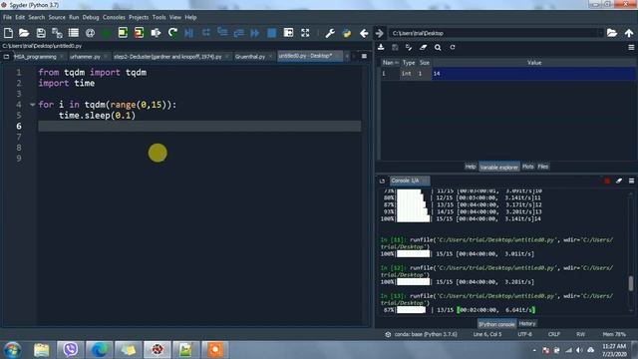The height and width of the screenshot is (359, 638).
Task: Open the File menu
Action: (7, 17)
